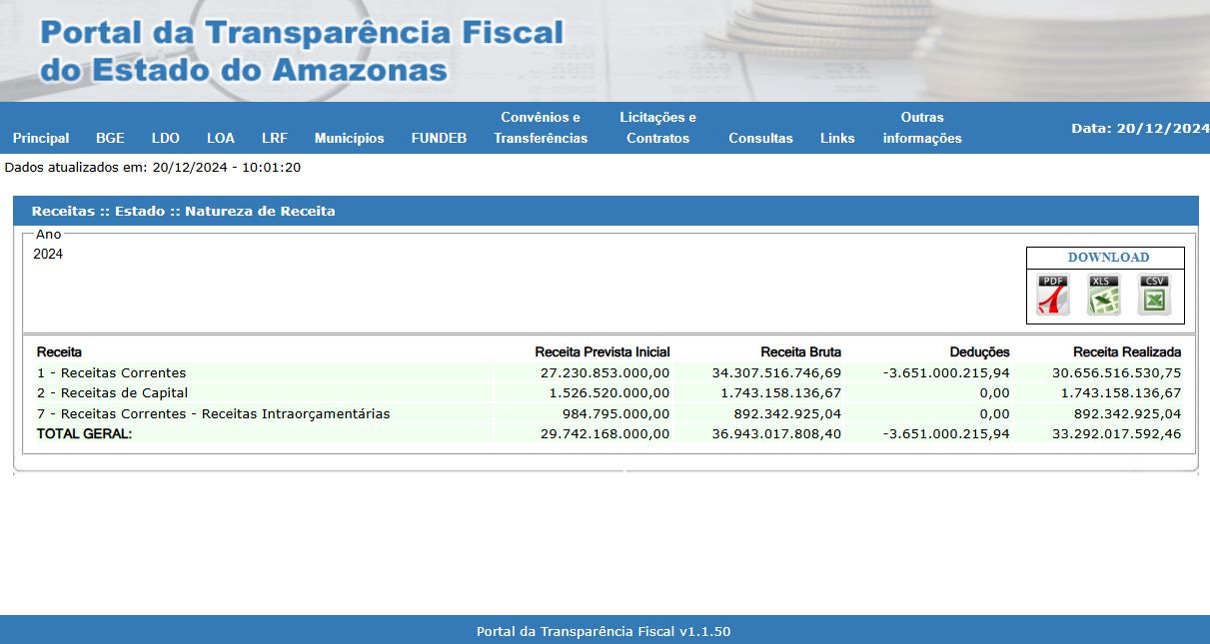
Task: Open Convênios e Transferências menu
Action: tap(541, 128)
